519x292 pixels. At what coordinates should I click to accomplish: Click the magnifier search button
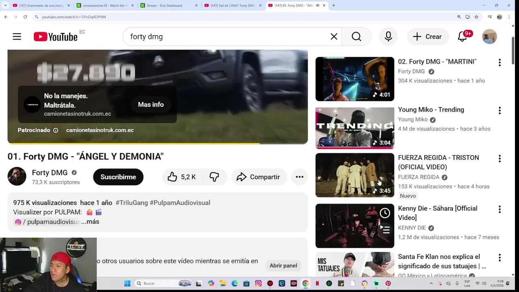pyautogui.click(x=356, y=36)
